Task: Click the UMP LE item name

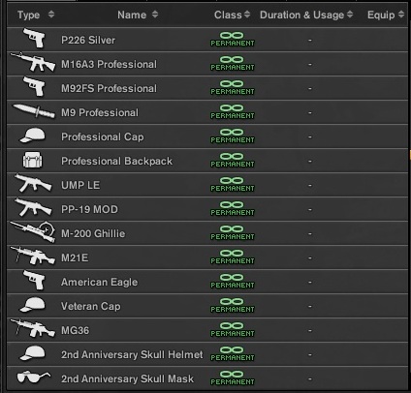Action: click(x=80, y=185)
